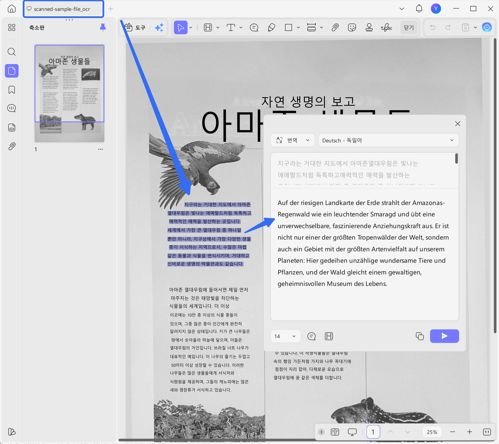
Task: Click the page number field
Action: coord(373,432)
